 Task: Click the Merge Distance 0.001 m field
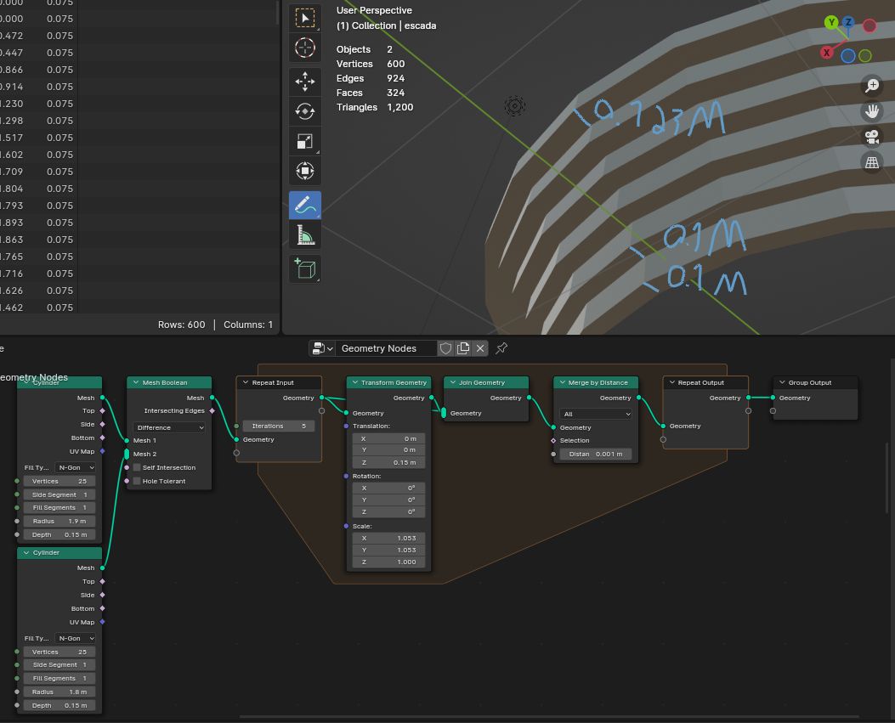coord(595,454)
